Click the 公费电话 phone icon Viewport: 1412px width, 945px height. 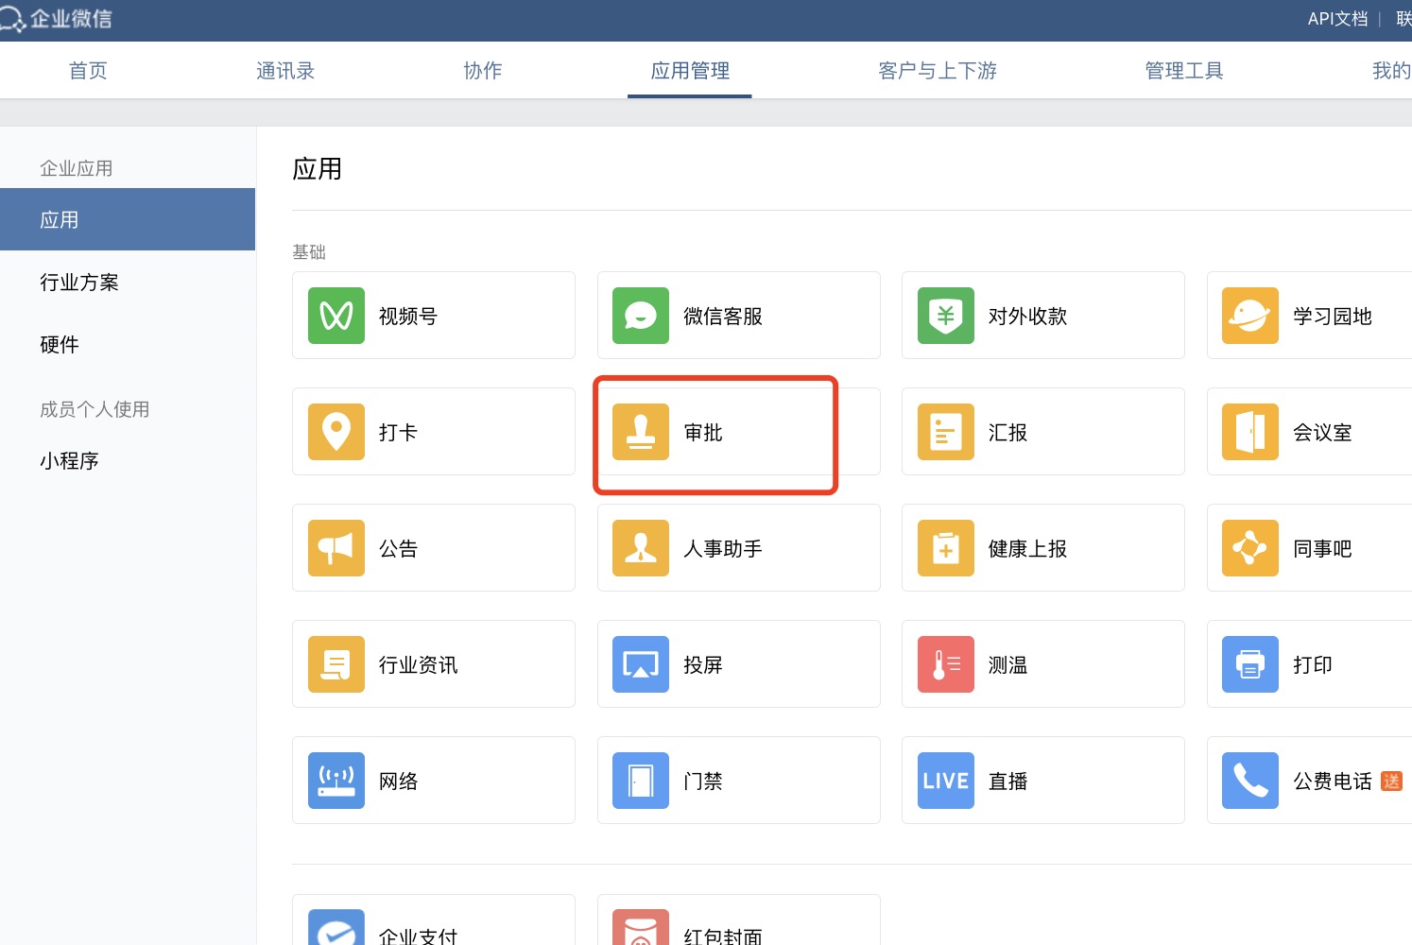click(1250, 781)
